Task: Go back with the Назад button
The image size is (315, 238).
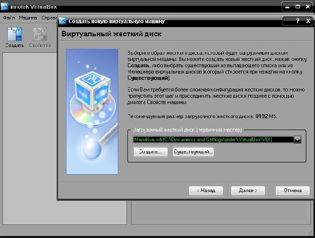Action: click(x=206, y=191)
